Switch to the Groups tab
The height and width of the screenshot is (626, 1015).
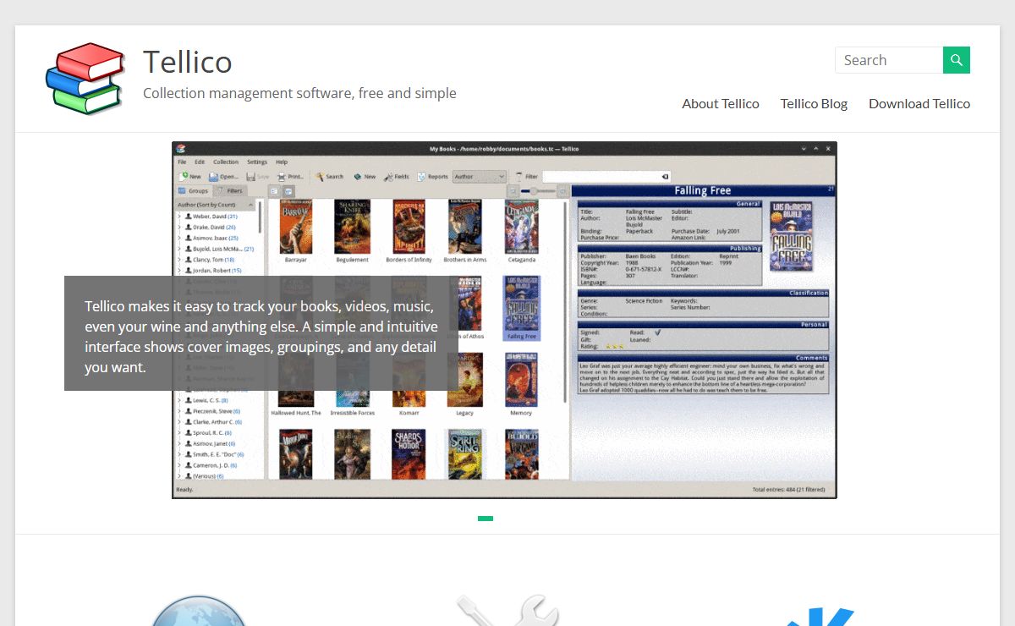coord(193,191)
